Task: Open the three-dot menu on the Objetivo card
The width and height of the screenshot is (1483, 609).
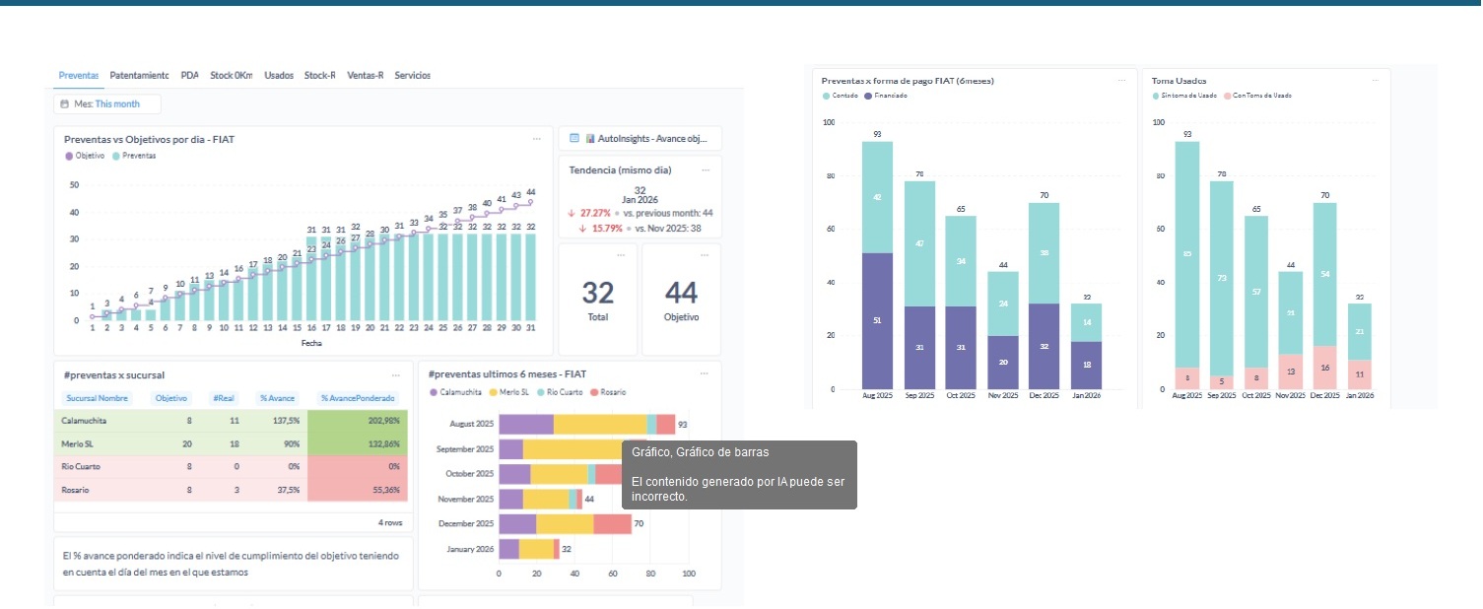Action: (x=705, y=255)
